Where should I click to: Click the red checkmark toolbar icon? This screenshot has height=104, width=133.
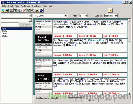click(24, 11)
